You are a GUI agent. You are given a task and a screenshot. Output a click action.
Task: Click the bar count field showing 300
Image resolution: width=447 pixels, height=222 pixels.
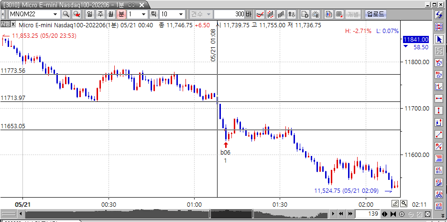point(229,14)
